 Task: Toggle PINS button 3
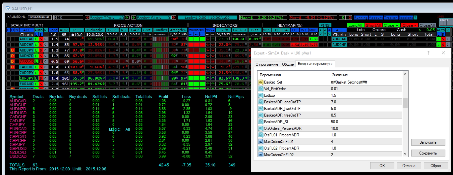pos(329,30)
